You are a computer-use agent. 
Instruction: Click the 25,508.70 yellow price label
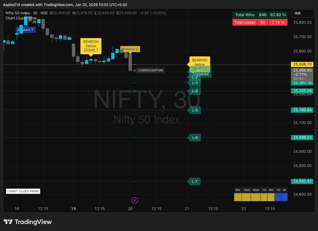pos(302,64)
